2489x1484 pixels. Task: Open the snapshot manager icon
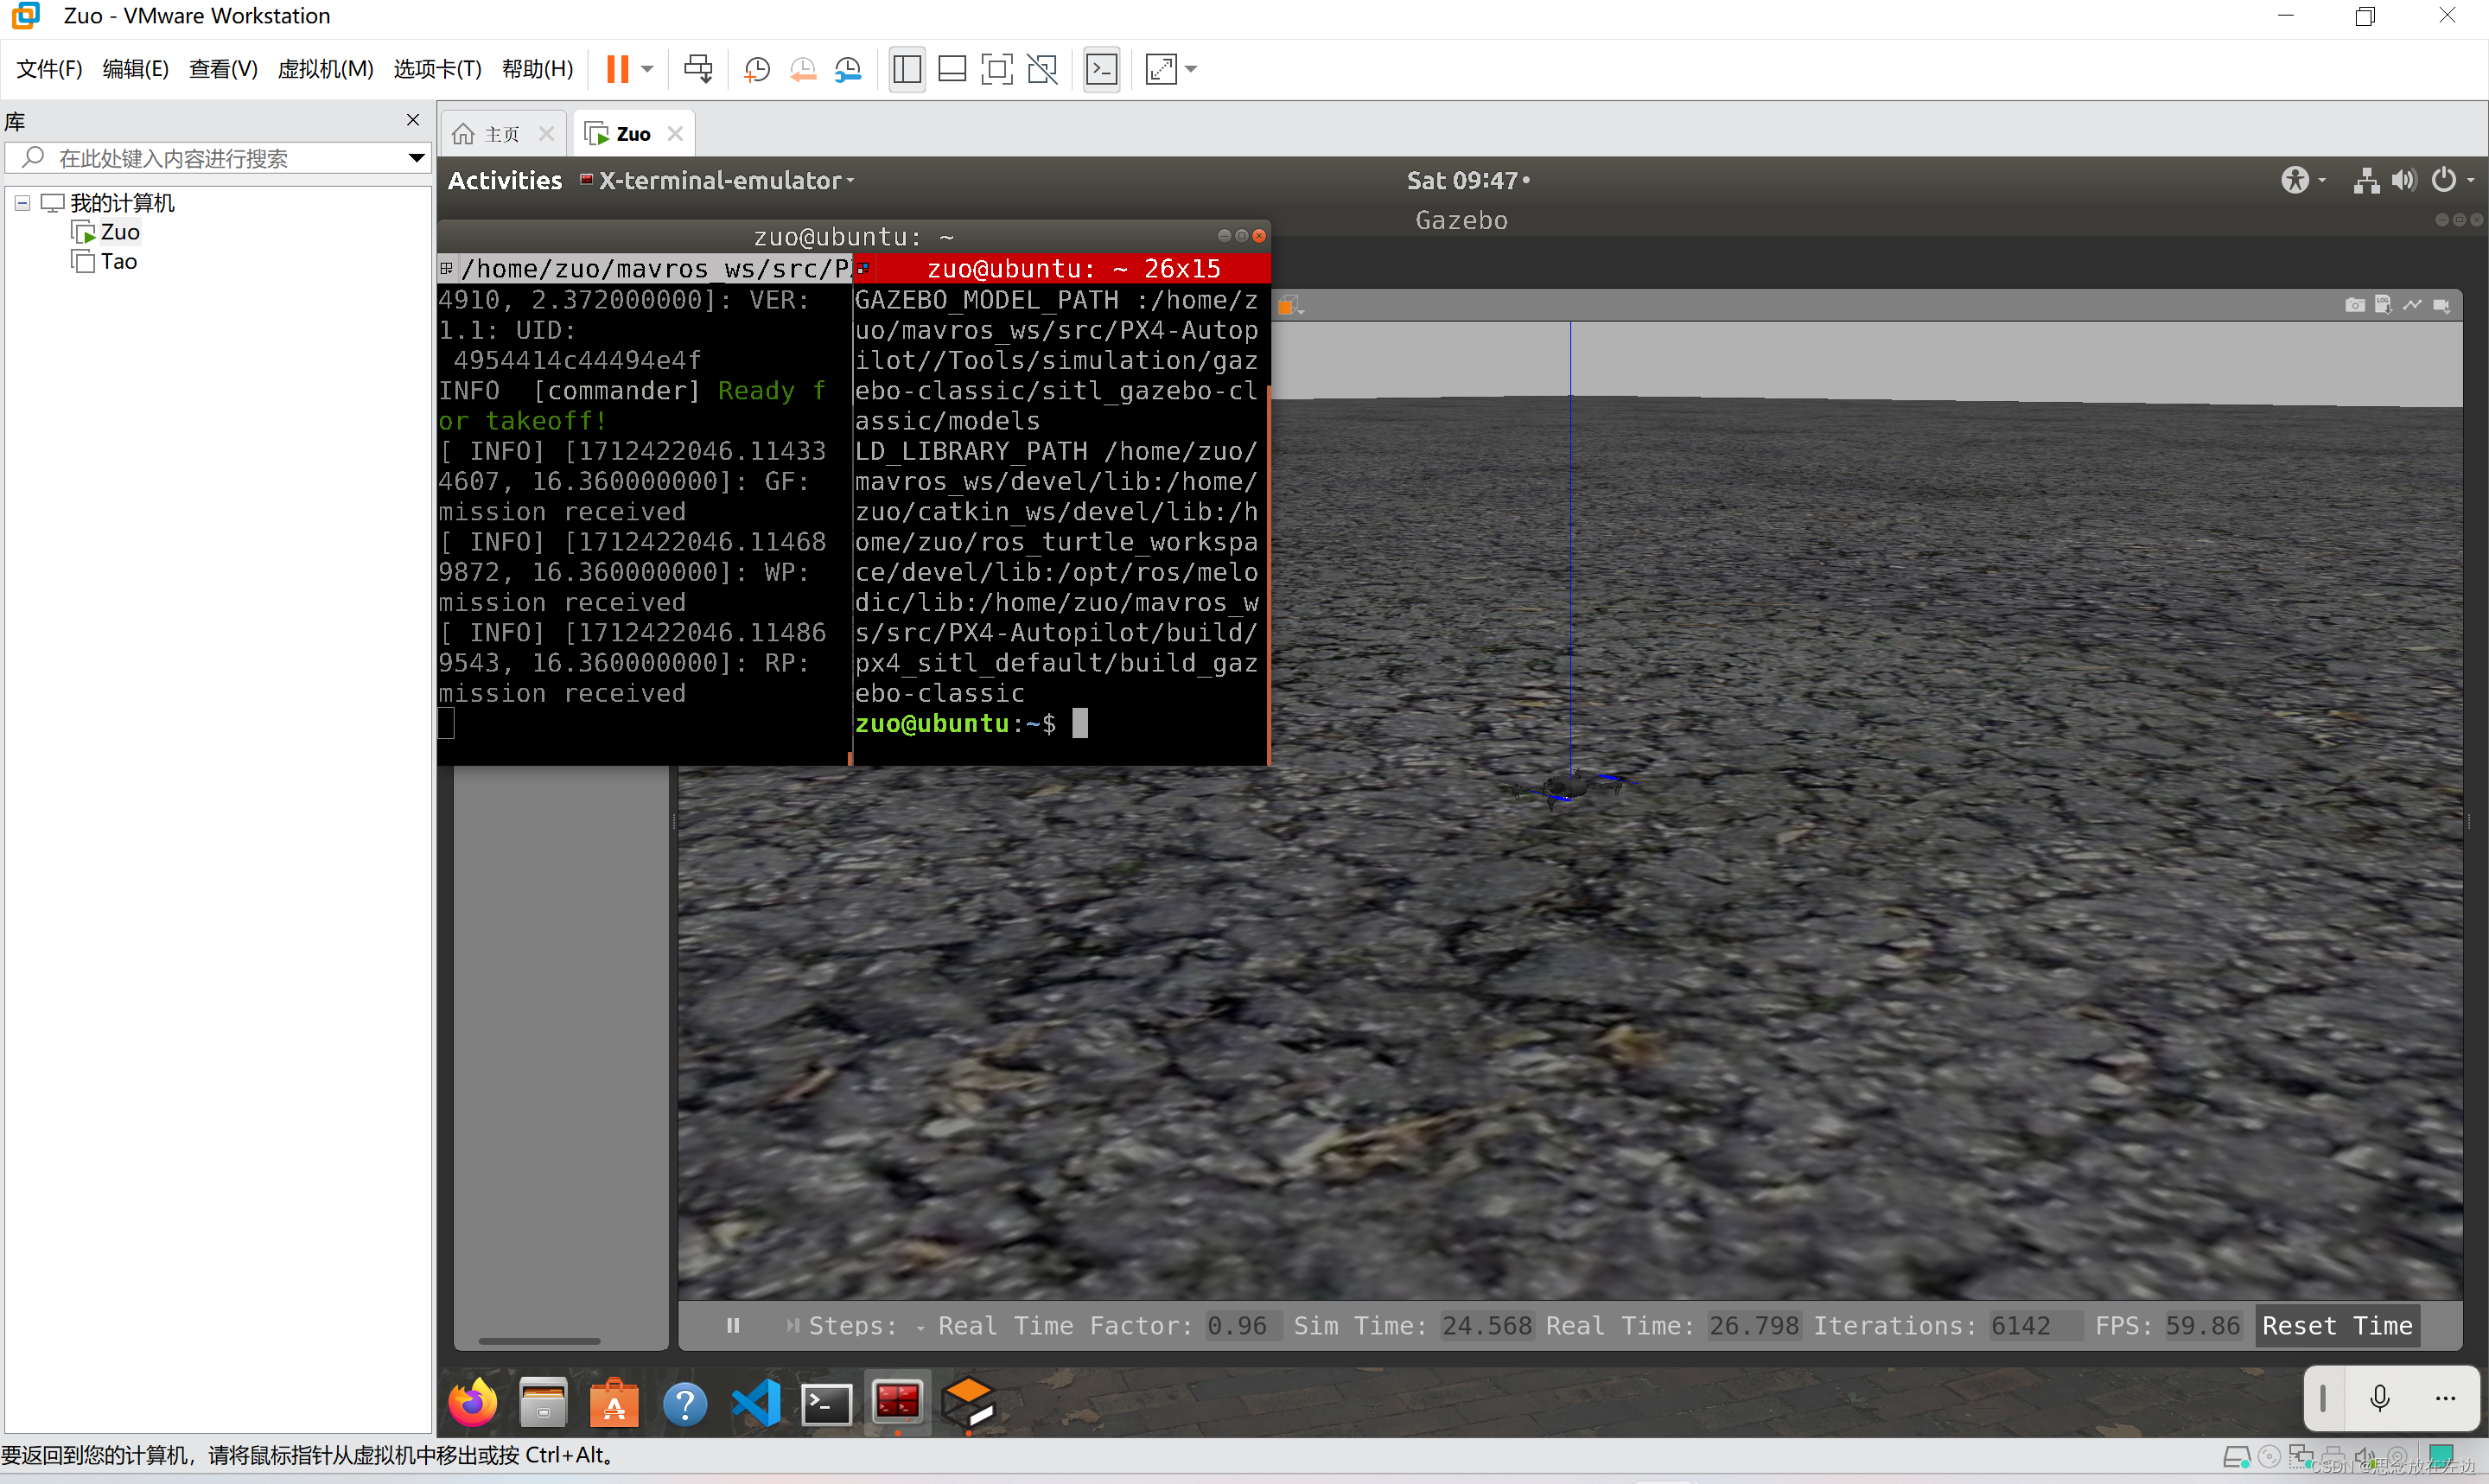[x=848, y=69]
